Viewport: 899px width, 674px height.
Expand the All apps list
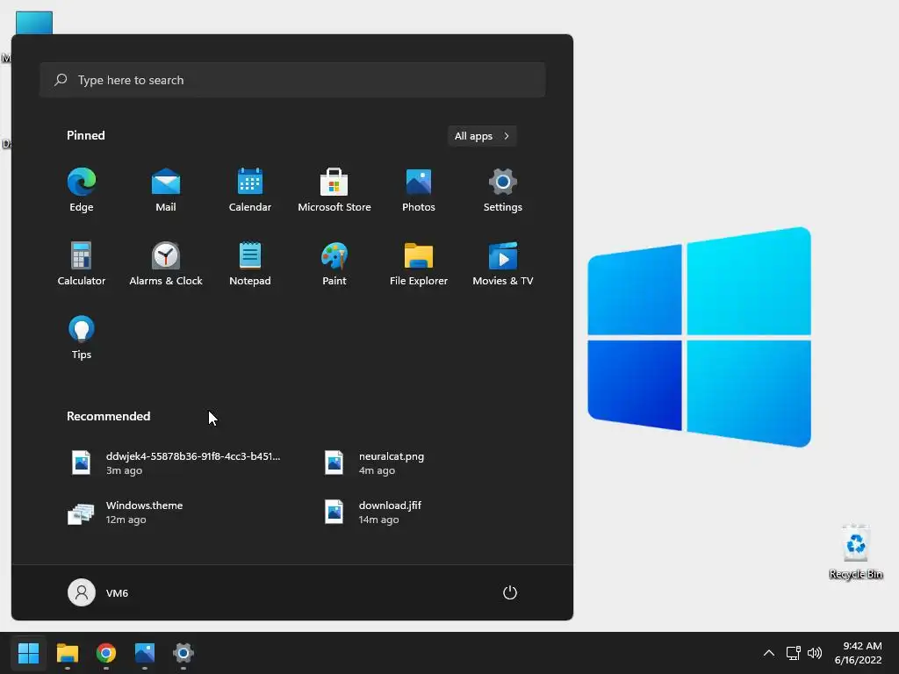(x=482, y=136)
